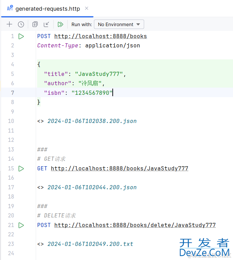
Task: Click the POST method keyword on line 21
Action: [44, 225]
